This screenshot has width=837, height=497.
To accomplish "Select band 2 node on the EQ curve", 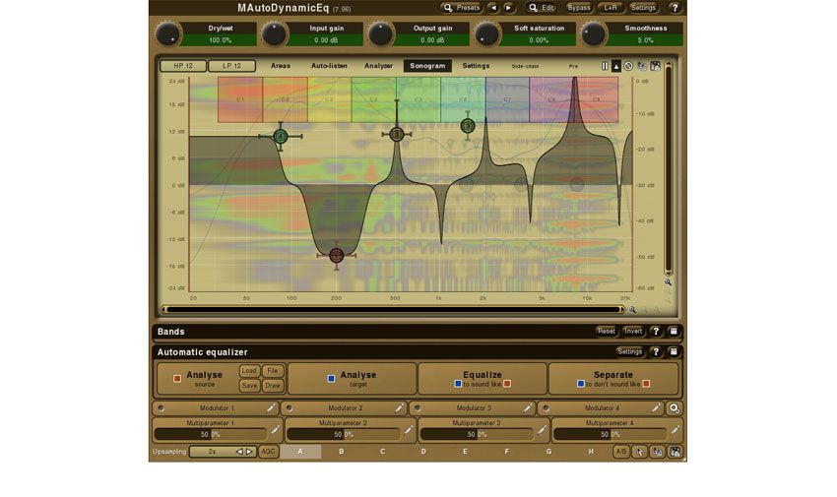I will [397, 135].
